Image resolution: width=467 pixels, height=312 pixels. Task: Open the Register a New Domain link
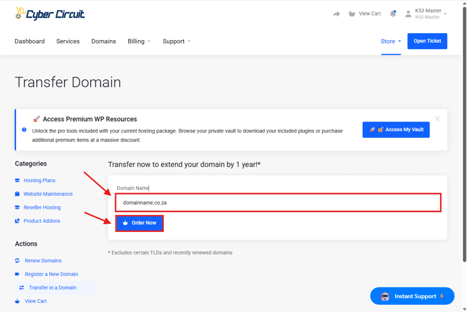[x=51, y=274]
